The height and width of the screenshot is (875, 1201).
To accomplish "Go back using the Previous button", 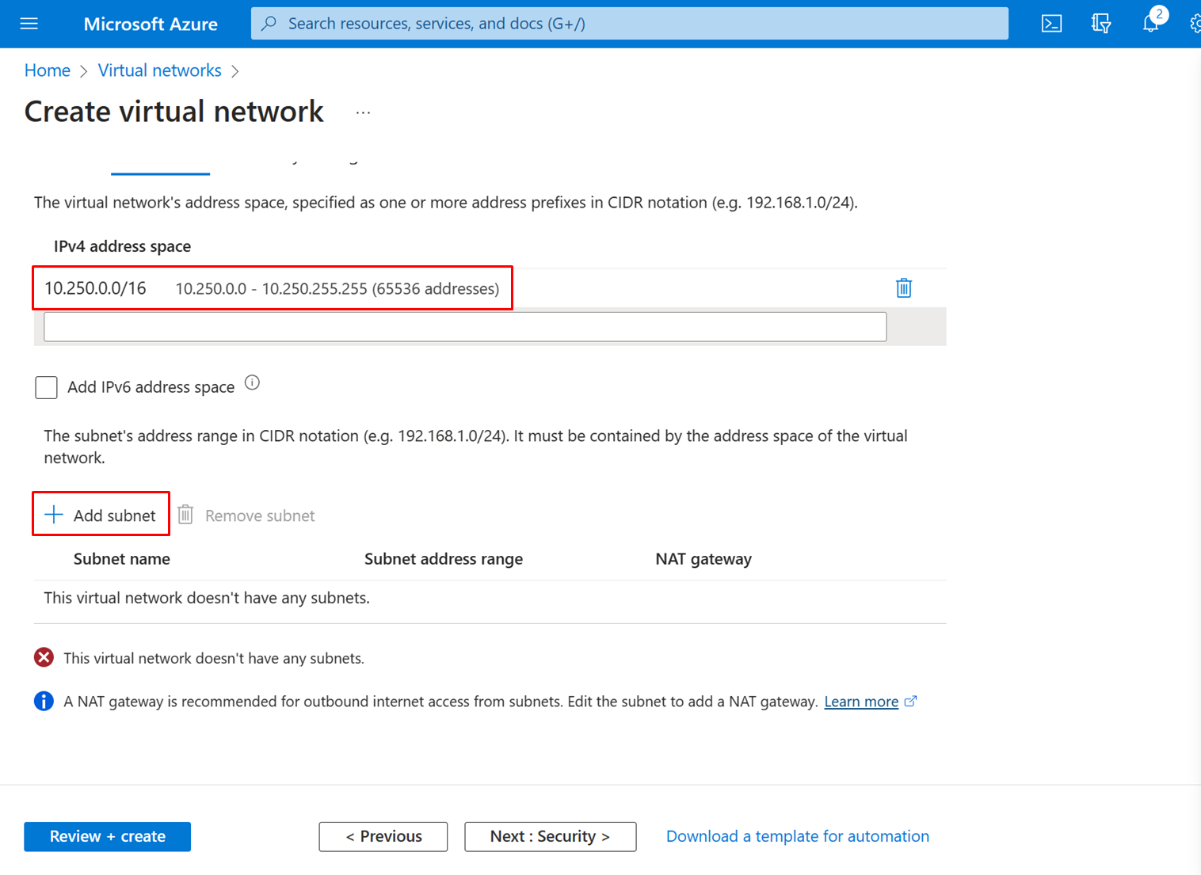I will (x=383, y=836).
